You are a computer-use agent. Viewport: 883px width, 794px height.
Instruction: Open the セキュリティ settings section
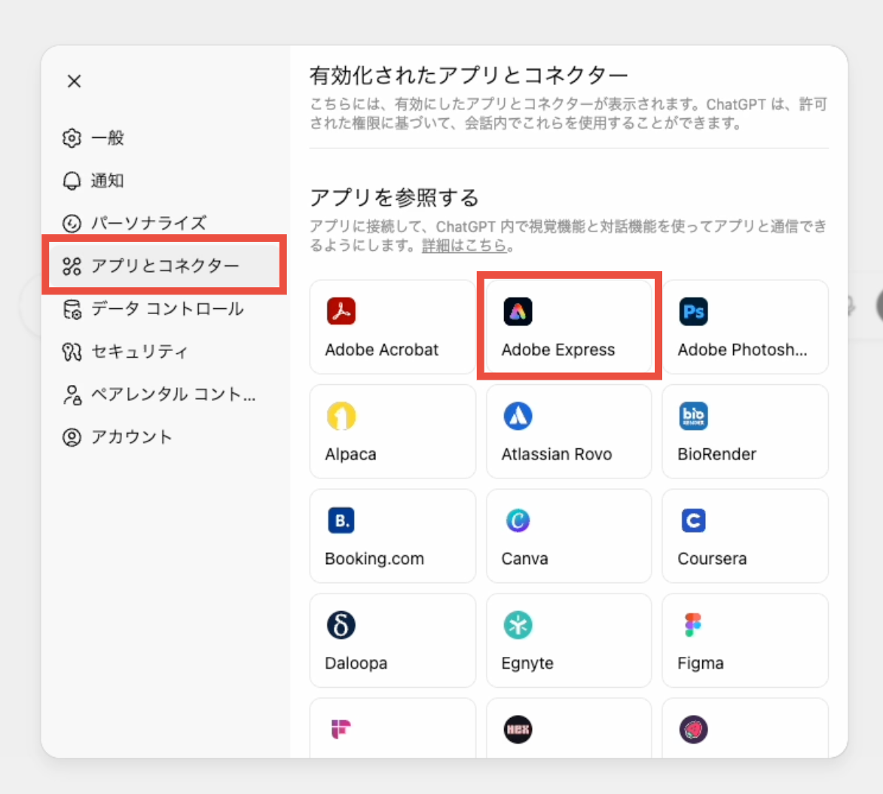pos(139,352)
